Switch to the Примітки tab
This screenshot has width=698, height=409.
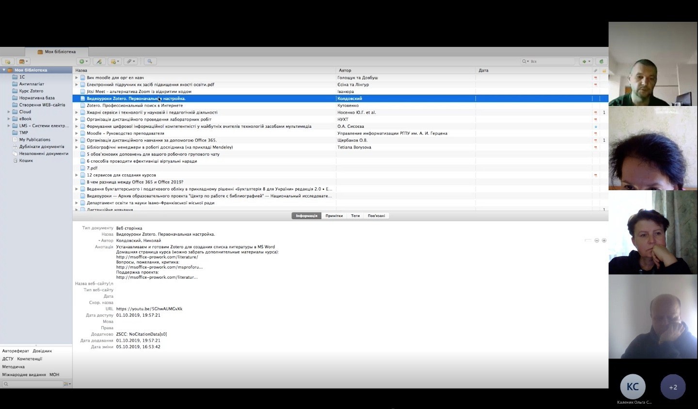334,216
